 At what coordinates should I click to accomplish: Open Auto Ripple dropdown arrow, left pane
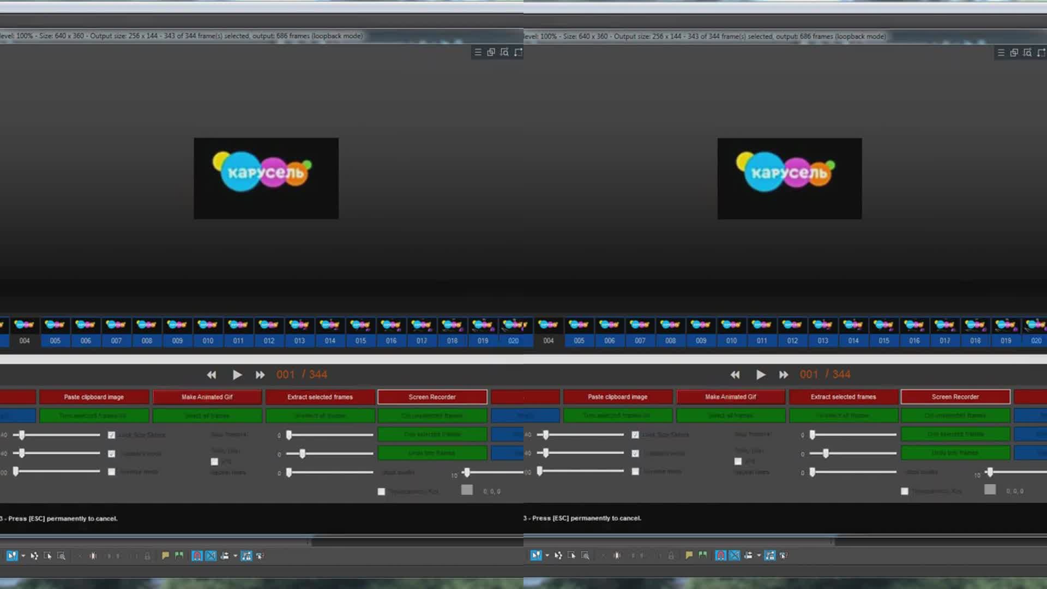pyautogui.click(x=235, y=556)
